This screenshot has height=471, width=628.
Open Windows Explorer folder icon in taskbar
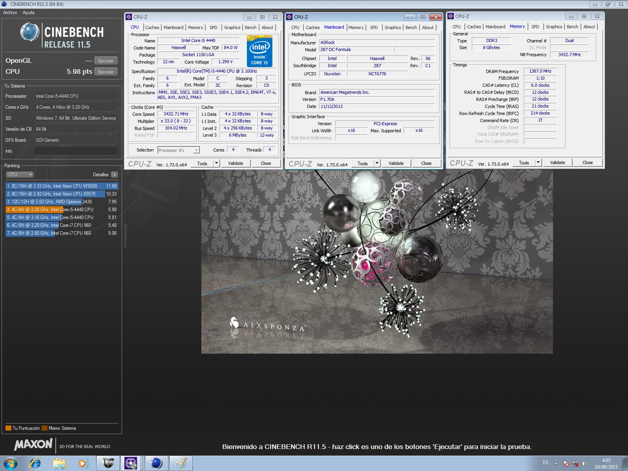click(x=59, y=464)
